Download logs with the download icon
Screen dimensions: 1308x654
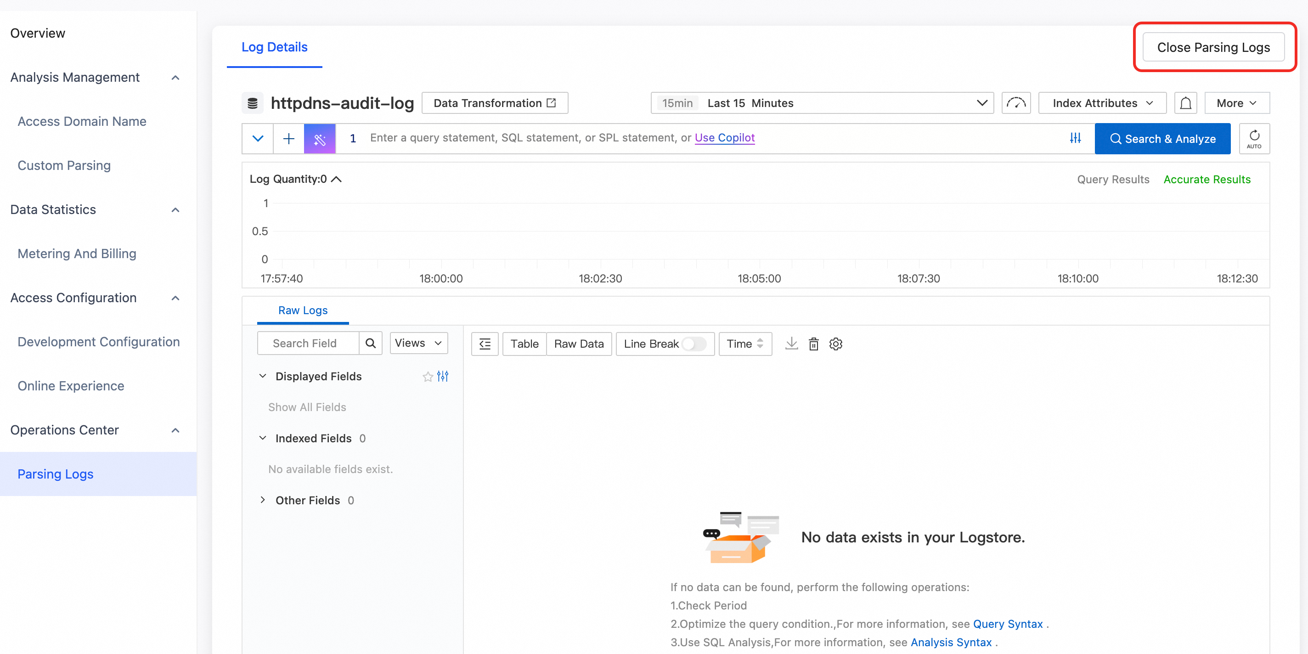pos(791,344)
